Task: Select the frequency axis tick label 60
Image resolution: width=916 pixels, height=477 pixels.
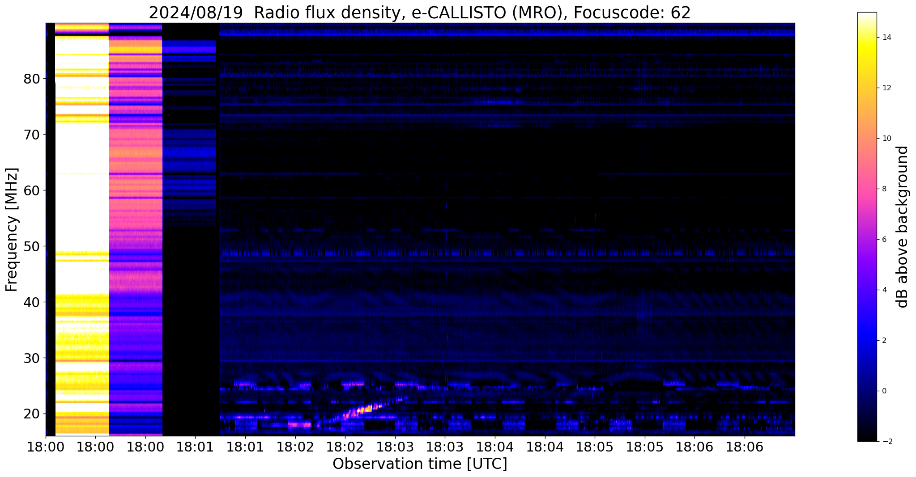Action: point(32,191)
